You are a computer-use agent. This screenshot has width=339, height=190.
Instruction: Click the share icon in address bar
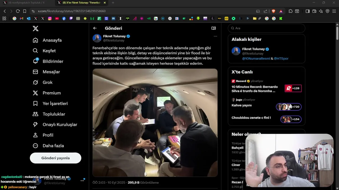(265, 11)
